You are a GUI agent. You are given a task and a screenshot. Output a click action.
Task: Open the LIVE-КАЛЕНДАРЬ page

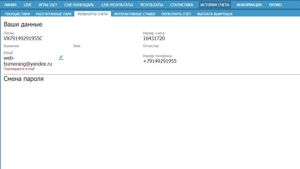tap(79, 5)
